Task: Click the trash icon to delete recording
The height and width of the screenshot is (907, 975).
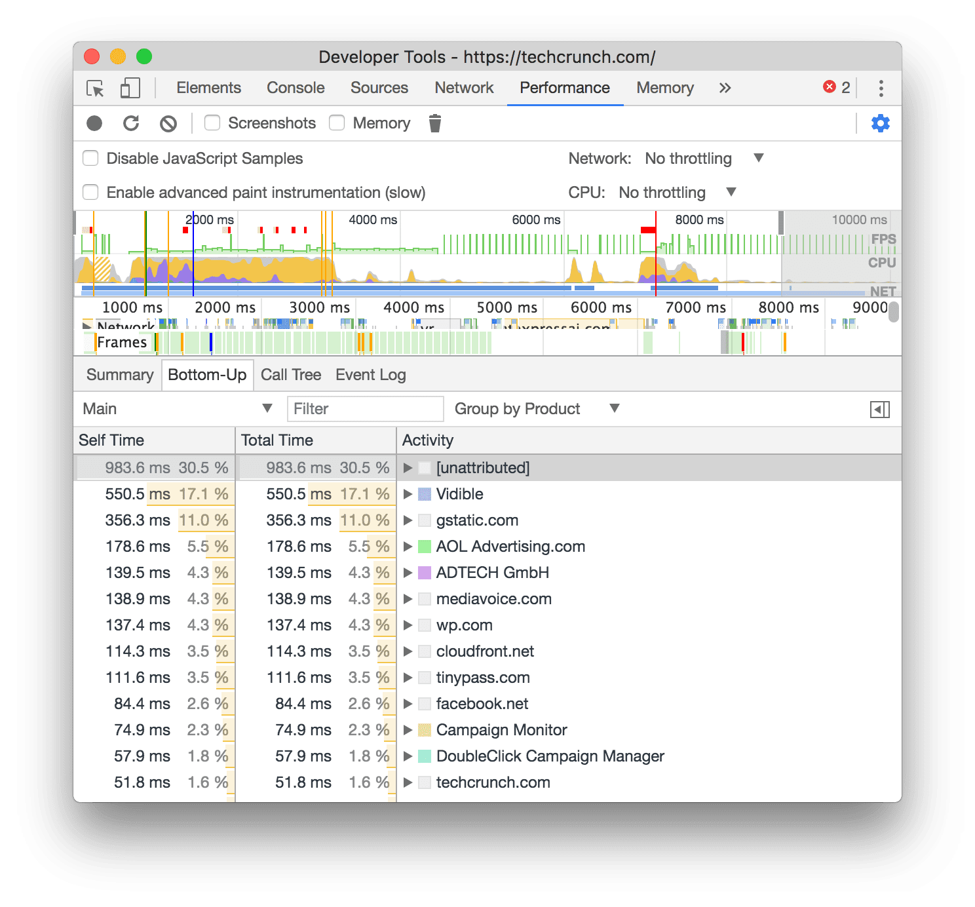Action: tap(434, 123)
